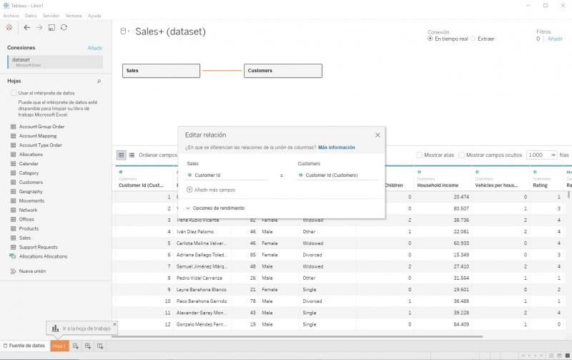This screenshot has width=572, height=360.
Task: Select the Customers table box on canvas
Action: pyautogui.click(x=283, y=71)
